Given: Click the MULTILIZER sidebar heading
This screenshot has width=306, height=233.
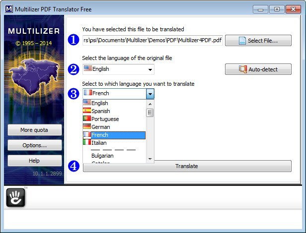Looking at the screenshot, I should click(34, 31).
